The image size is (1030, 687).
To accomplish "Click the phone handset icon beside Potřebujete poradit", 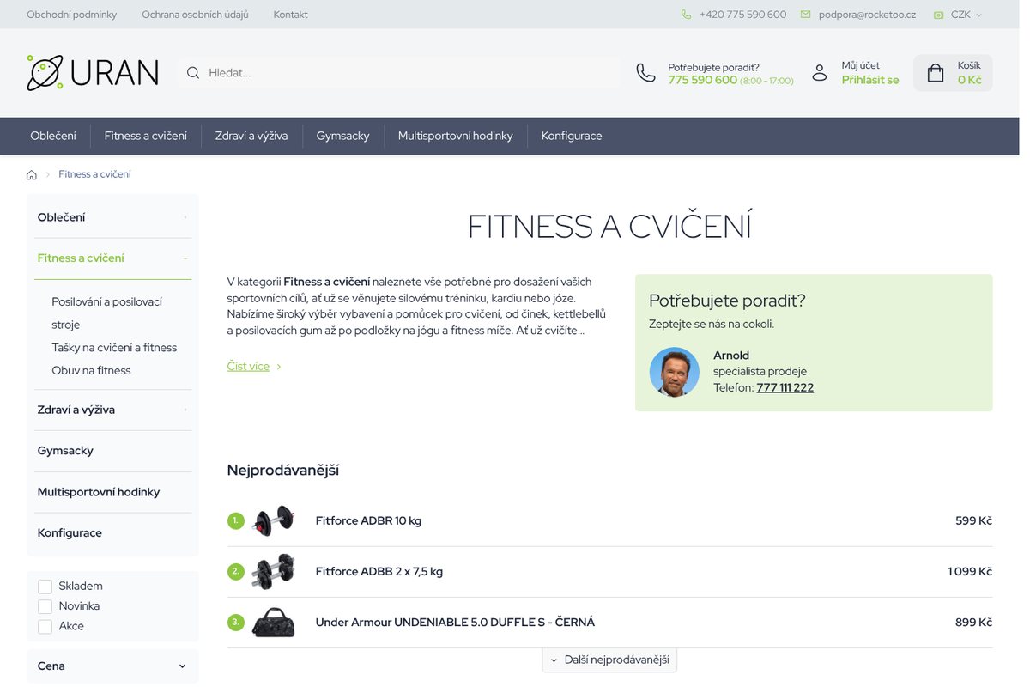I will [x=645, y=73].
